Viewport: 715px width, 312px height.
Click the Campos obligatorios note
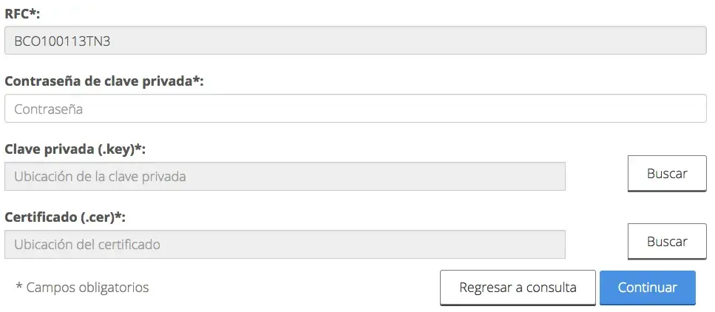click(87, 288)
